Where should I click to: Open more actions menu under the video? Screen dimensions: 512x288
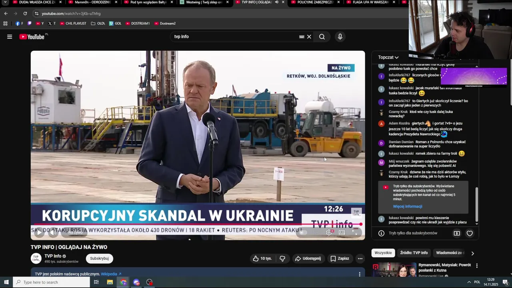coord(360,258)
